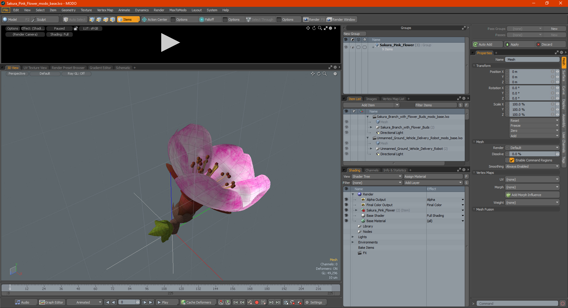Screen dimensions: 568x308
Task: Click Play button in transport
Action: [x=167, y=302]
